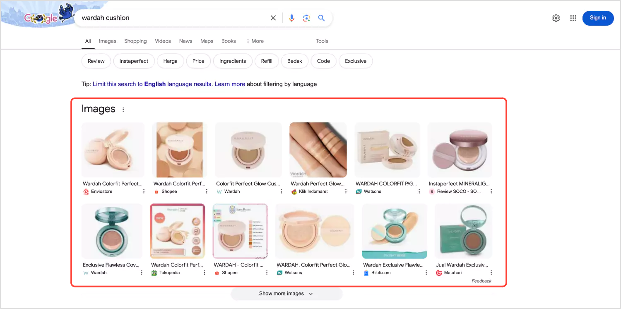Apply the Exclusive filter chip
Image resolution: width=621 pixels, height=309 pixels.
[356, 61]
